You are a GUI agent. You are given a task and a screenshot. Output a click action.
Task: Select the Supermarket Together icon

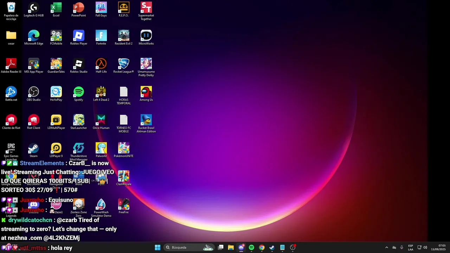click(x=146, y=11)
